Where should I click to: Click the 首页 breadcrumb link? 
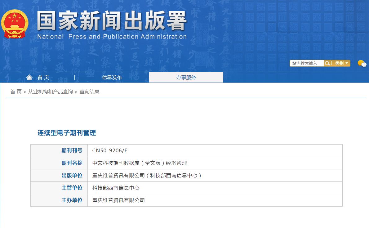[x=16, y=92]
